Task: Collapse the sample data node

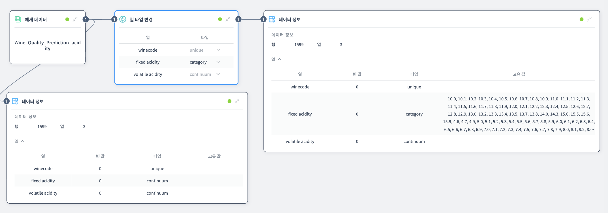Action: 75,19
